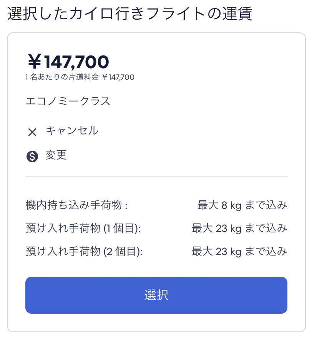322x343 pixels.
Task: Click the blue 選択 button
Action: point(156,295)
